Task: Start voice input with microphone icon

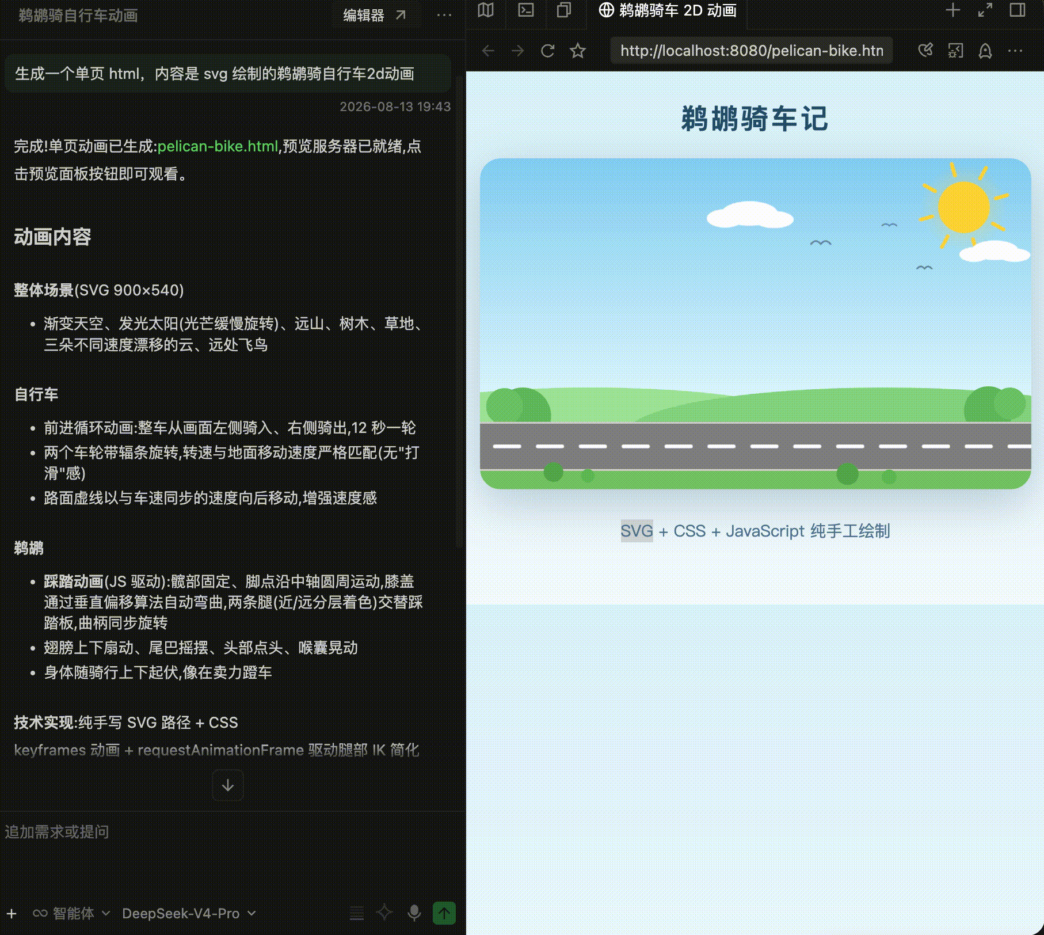Action: [414, 913]
